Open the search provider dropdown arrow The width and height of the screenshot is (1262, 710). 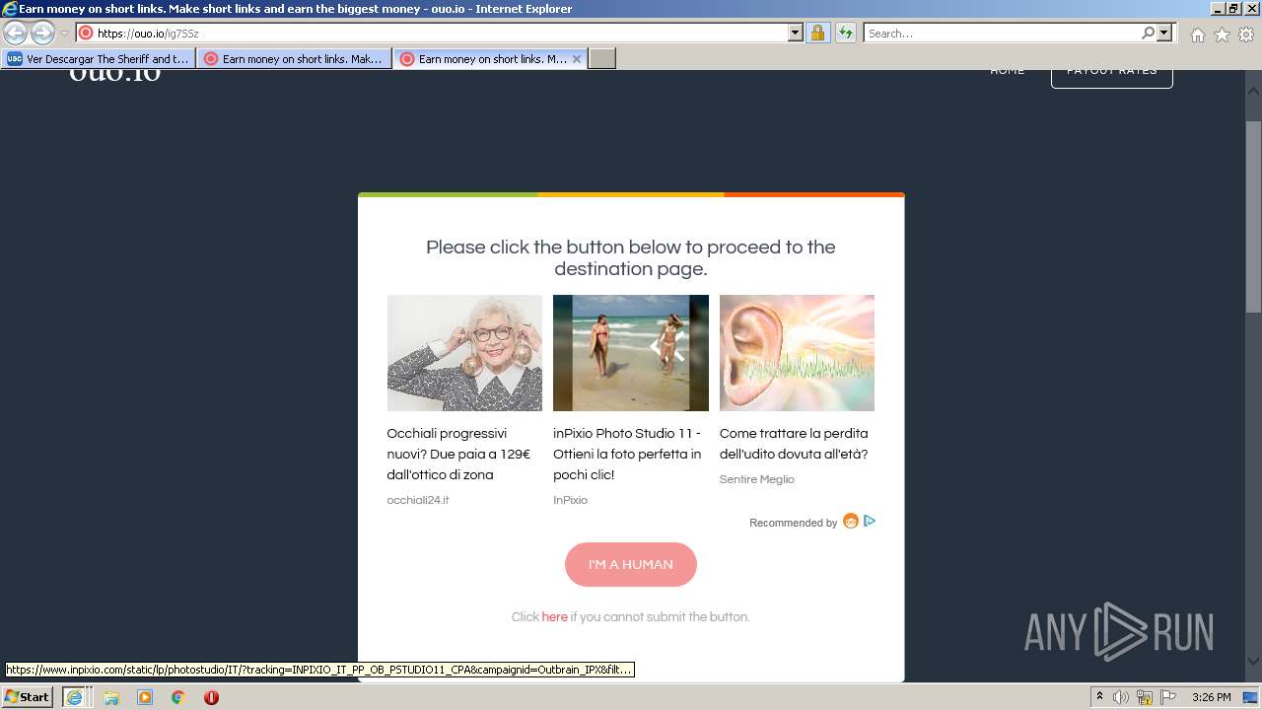coord(1164,34)
